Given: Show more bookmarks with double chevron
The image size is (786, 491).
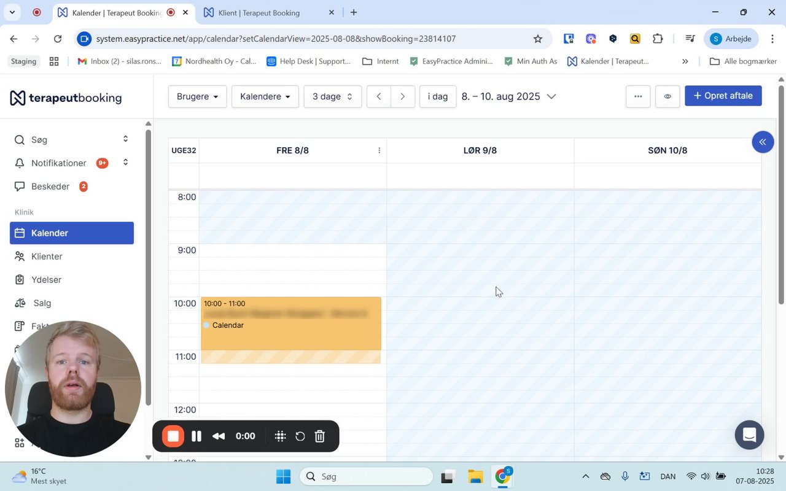Looking at the screenshot, I should pos(685,61).
